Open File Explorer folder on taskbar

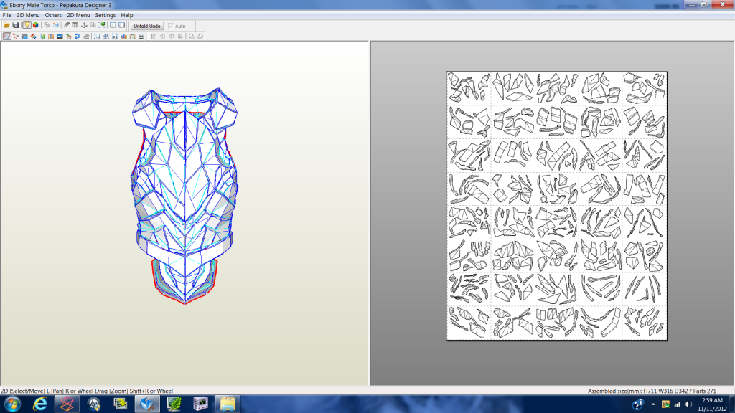pos(228,404)
